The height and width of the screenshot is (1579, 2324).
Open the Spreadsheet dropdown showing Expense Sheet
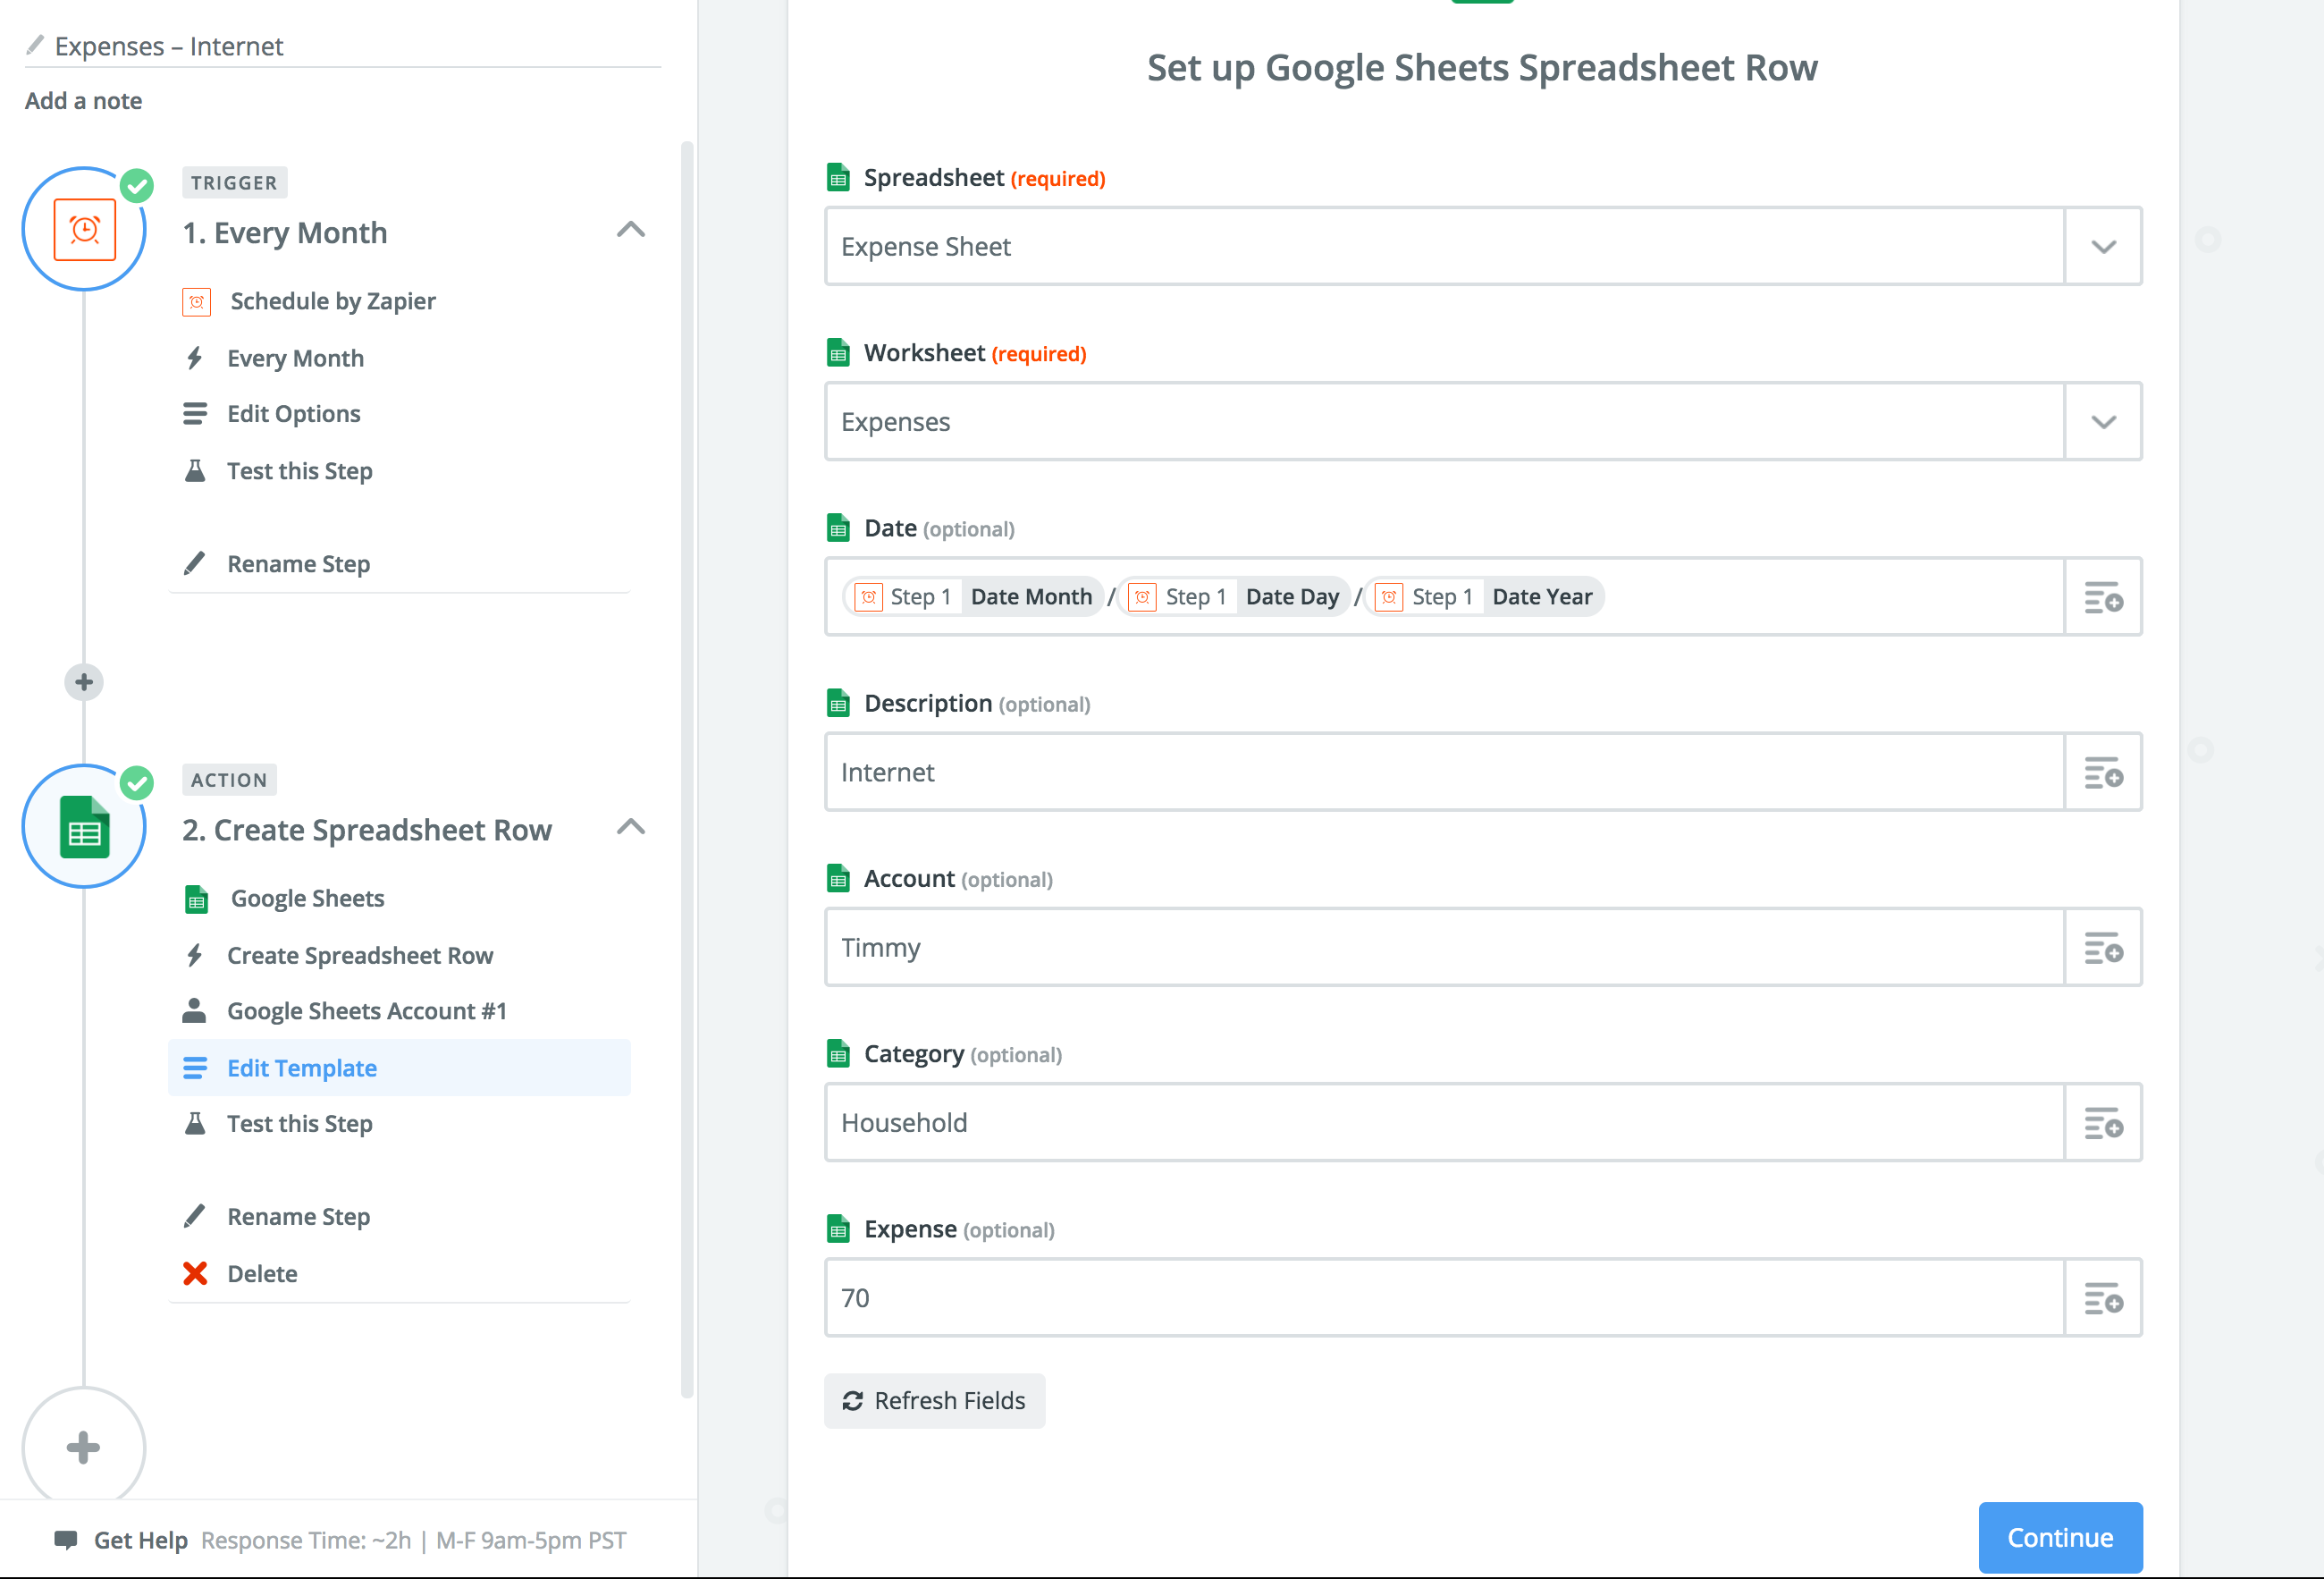pos(2103,246)
